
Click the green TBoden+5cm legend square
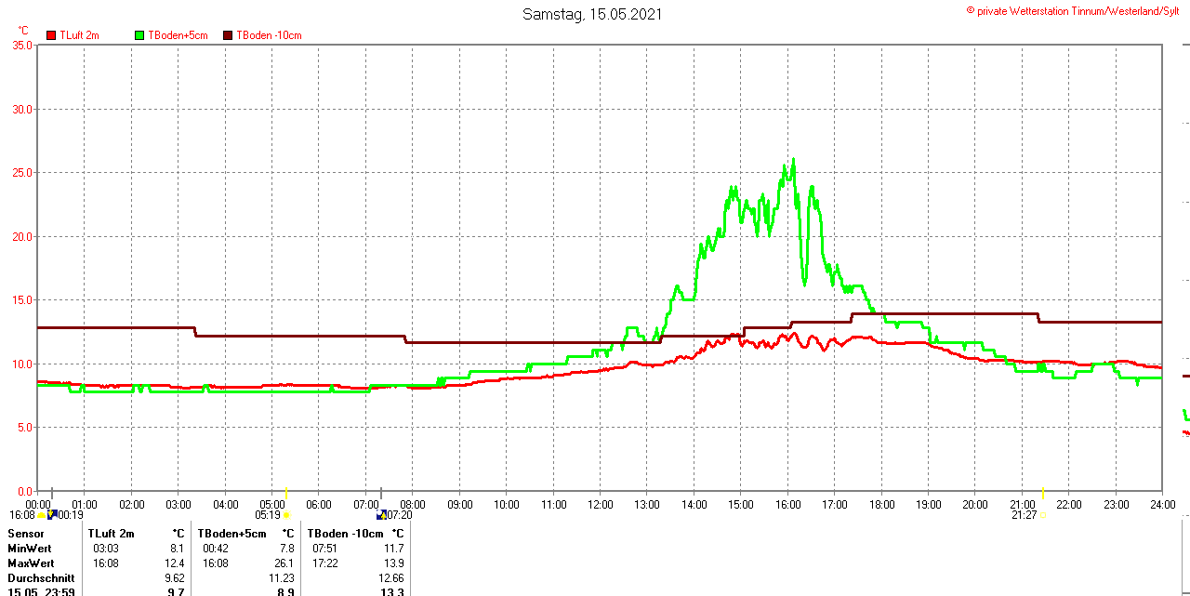(x=140, y=35)
